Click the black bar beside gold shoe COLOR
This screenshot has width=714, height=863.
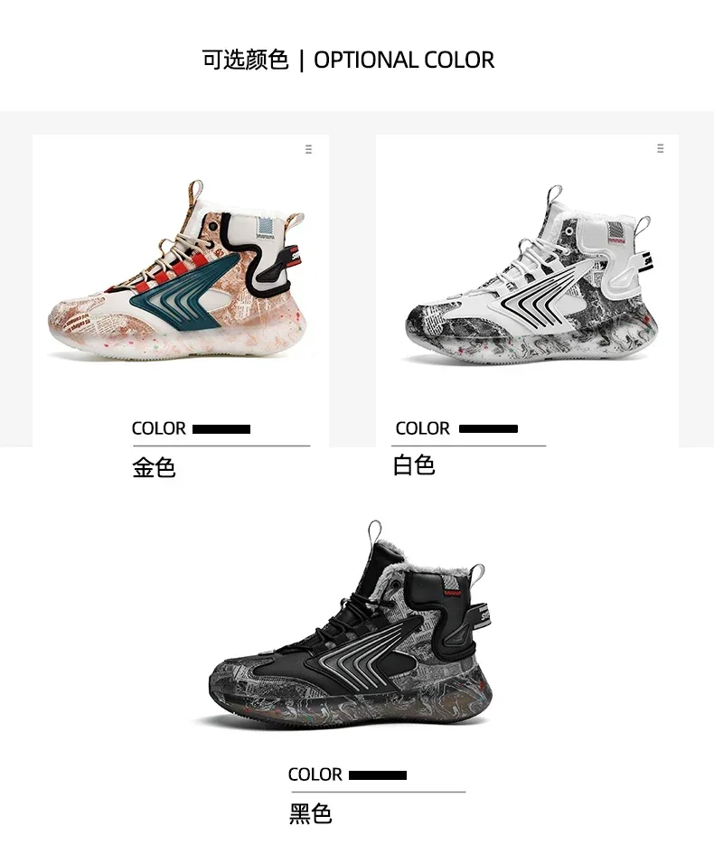[221, 429]
